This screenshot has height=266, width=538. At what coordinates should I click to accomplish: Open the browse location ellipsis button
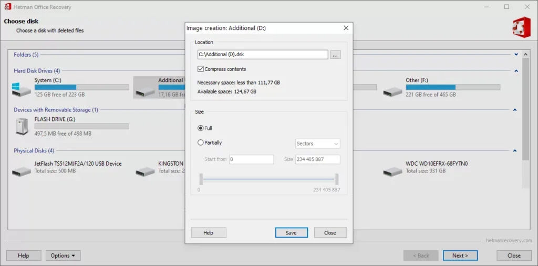click(x=336, y=55)
